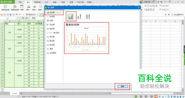Click the user account avatar
The height and width of the screenshot is (98, 185).
coord(141,2)
